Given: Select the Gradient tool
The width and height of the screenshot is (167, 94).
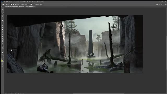Looking at the screenshot, I should [2, 34].
